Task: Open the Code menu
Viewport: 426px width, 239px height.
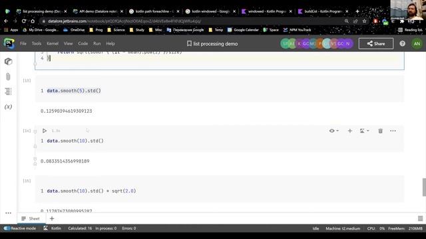Action: (83, 43)
